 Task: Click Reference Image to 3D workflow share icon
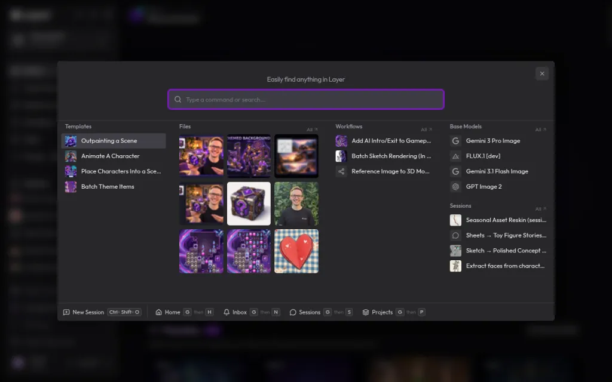click(341, 171)
